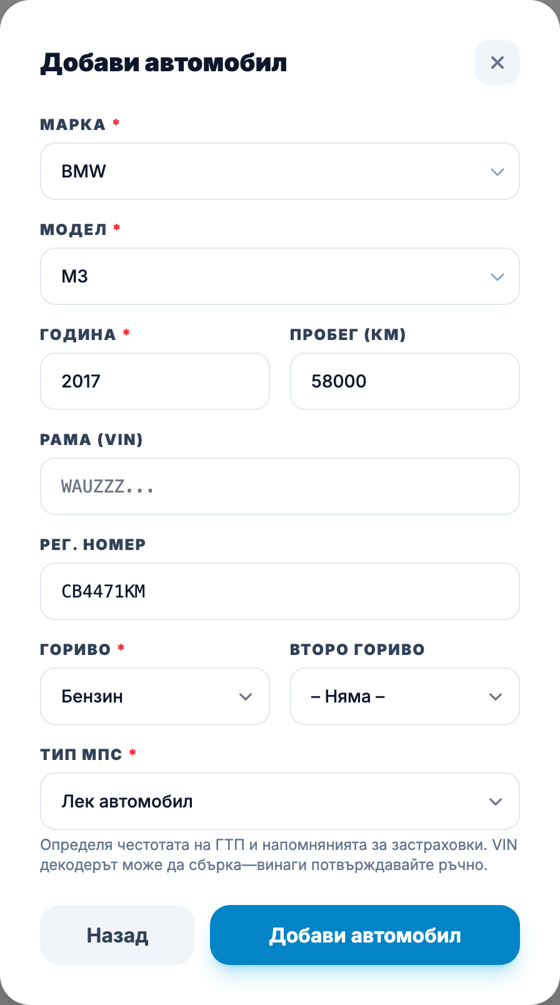This screenshot has height=1005, width=560.
Task: Click the РАМА (VIN) field label
Action: (91, 439)
